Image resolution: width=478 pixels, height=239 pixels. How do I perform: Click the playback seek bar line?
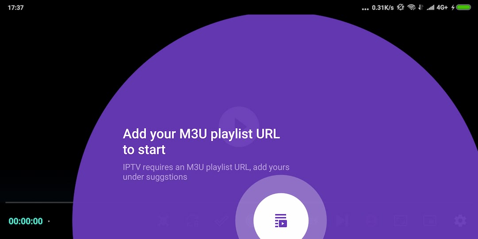coord(39,202)
